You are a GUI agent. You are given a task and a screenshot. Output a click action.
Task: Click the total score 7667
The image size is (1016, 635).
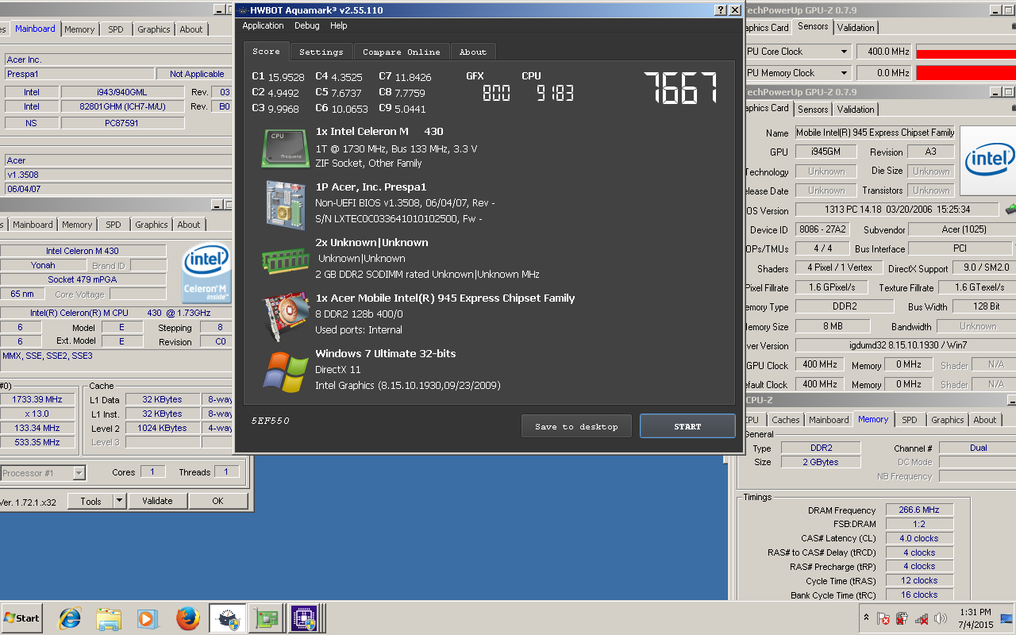681,88
